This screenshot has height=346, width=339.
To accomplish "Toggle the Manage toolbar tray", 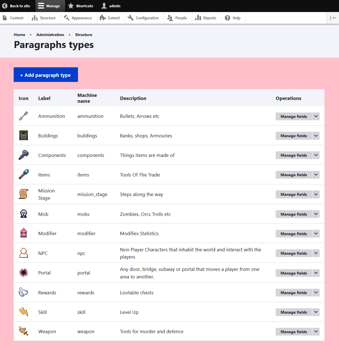I will point(50,6).
